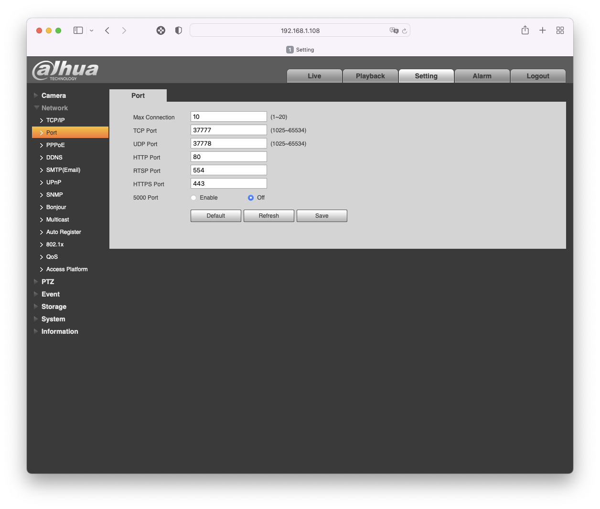Expand the Event section
The height and width of the screenshot is (509, 600).
tap(50, 294)
